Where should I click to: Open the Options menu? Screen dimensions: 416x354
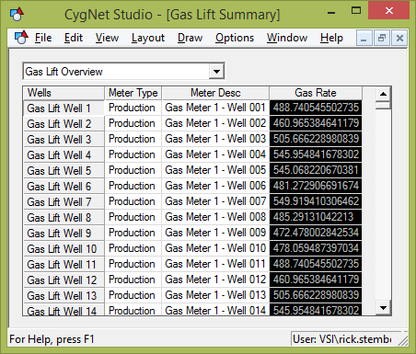pyautogui.click(x=235, y=38)
